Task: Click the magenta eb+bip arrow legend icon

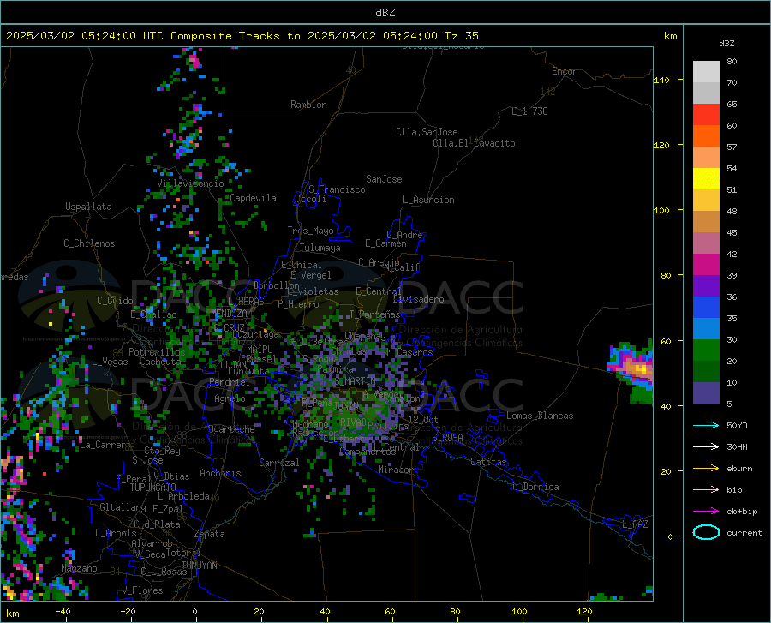Action: point(706,512)
